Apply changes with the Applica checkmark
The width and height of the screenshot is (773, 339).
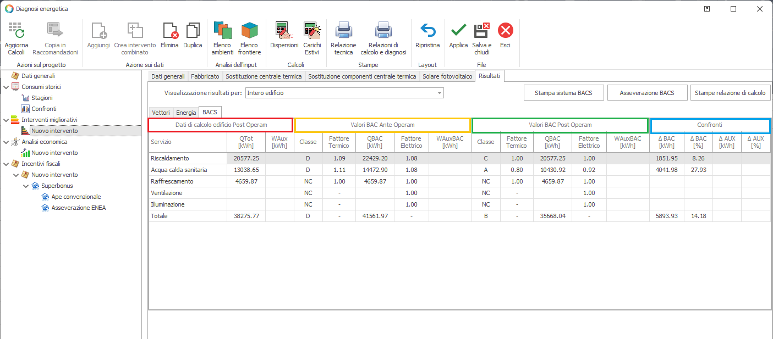tap(458, 31)
